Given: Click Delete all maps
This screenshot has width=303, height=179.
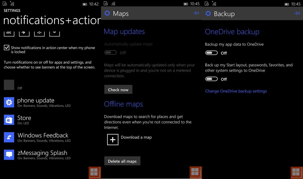Looking at the screenshot, I should (x=122, y=161).
